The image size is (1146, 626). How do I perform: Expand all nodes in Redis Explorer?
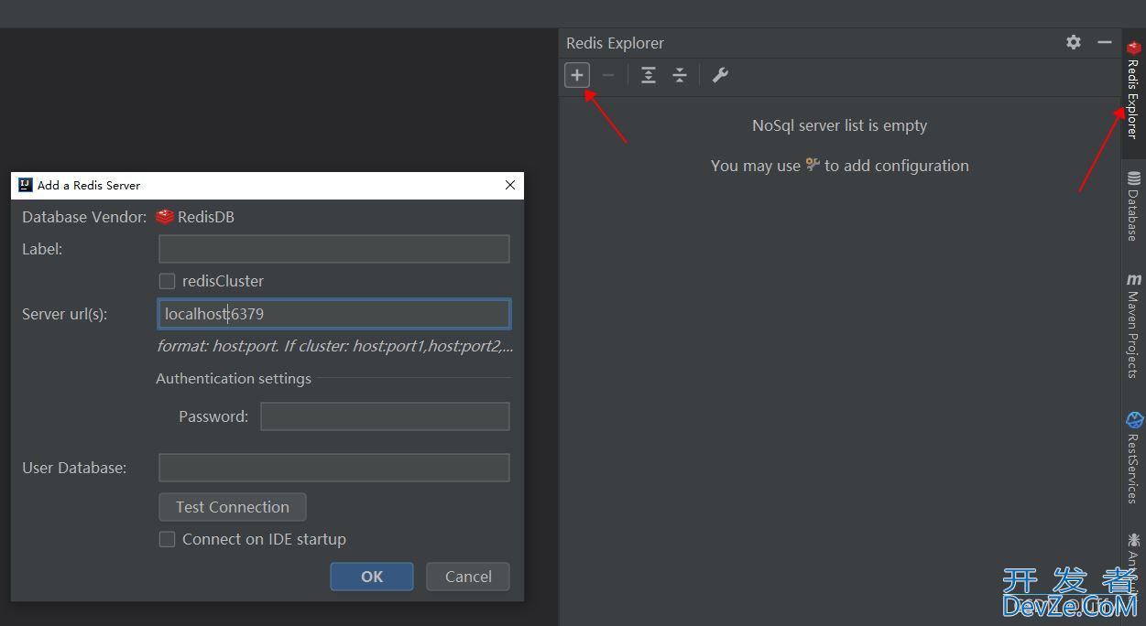point(649,75)
